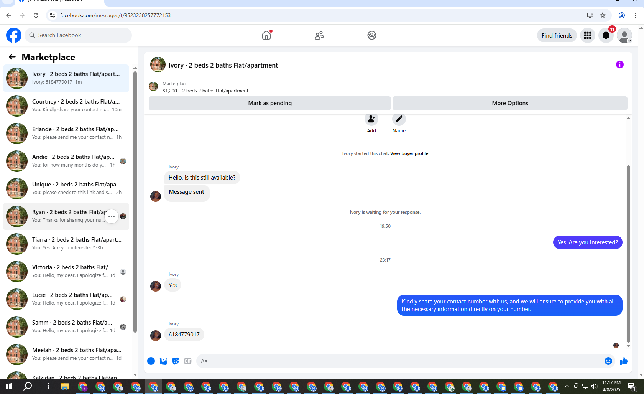
Task: Open the Home feed icon
Action: (266, 35)
